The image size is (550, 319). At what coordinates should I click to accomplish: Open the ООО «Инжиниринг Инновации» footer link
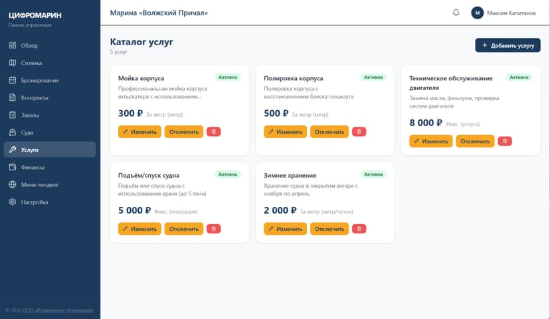click(x=58, y=310)
